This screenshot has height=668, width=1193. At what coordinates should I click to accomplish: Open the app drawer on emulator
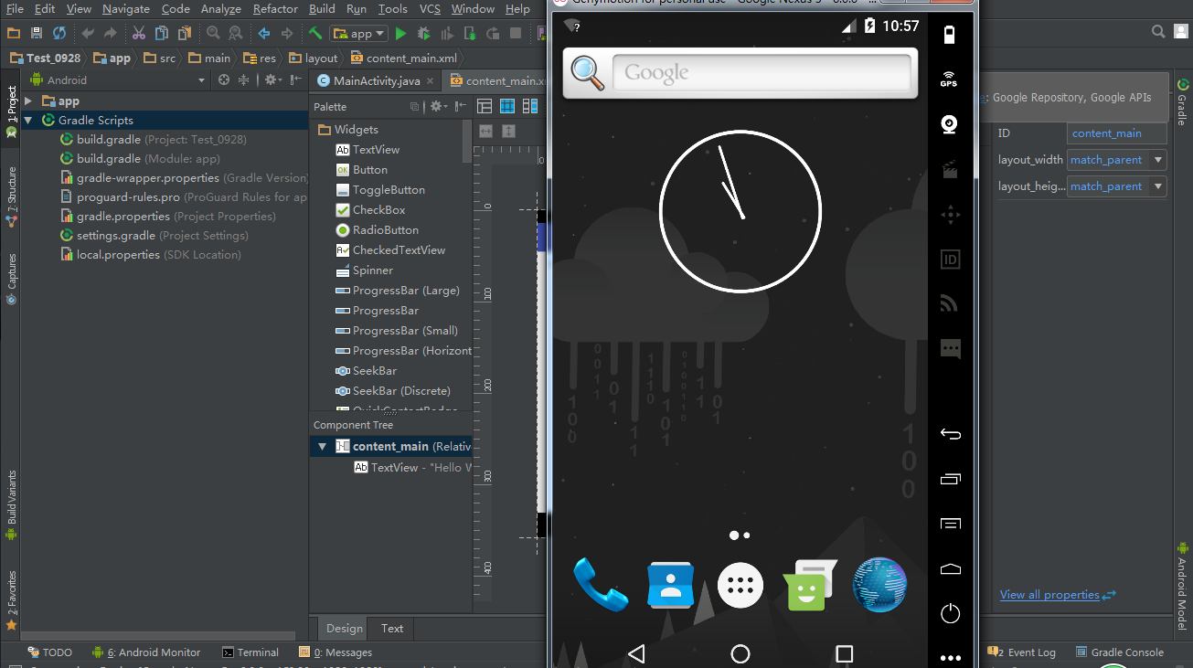[x=740, y=585]
